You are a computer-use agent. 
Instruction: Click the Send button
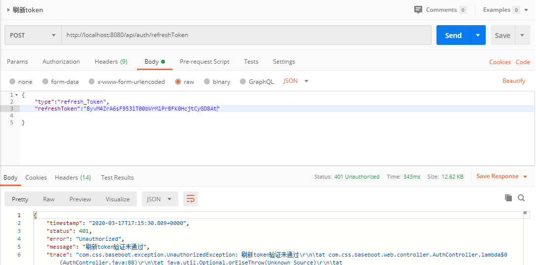pos(453,35)
